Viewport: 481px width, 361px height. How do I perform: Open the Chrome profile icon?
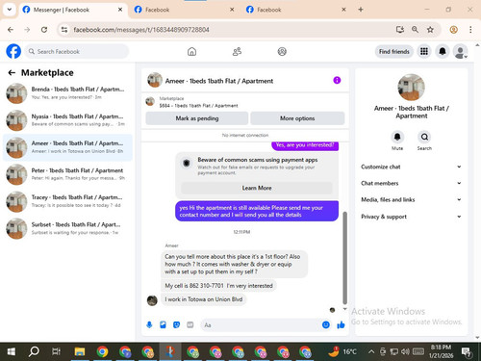click(x=453, y=30)
